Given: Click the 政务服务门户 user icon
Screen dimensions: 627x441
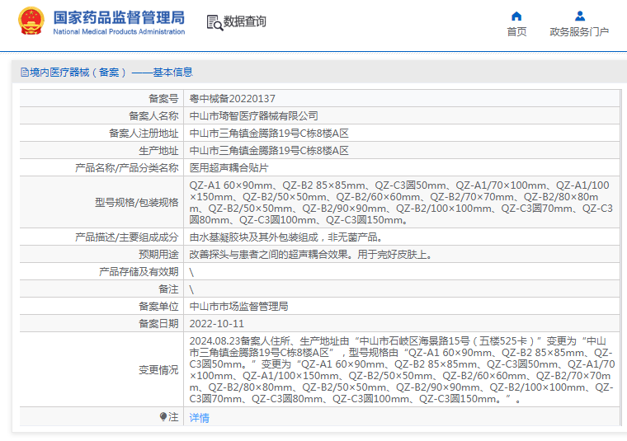Looking at the screenshot, I should click(580, 16).
